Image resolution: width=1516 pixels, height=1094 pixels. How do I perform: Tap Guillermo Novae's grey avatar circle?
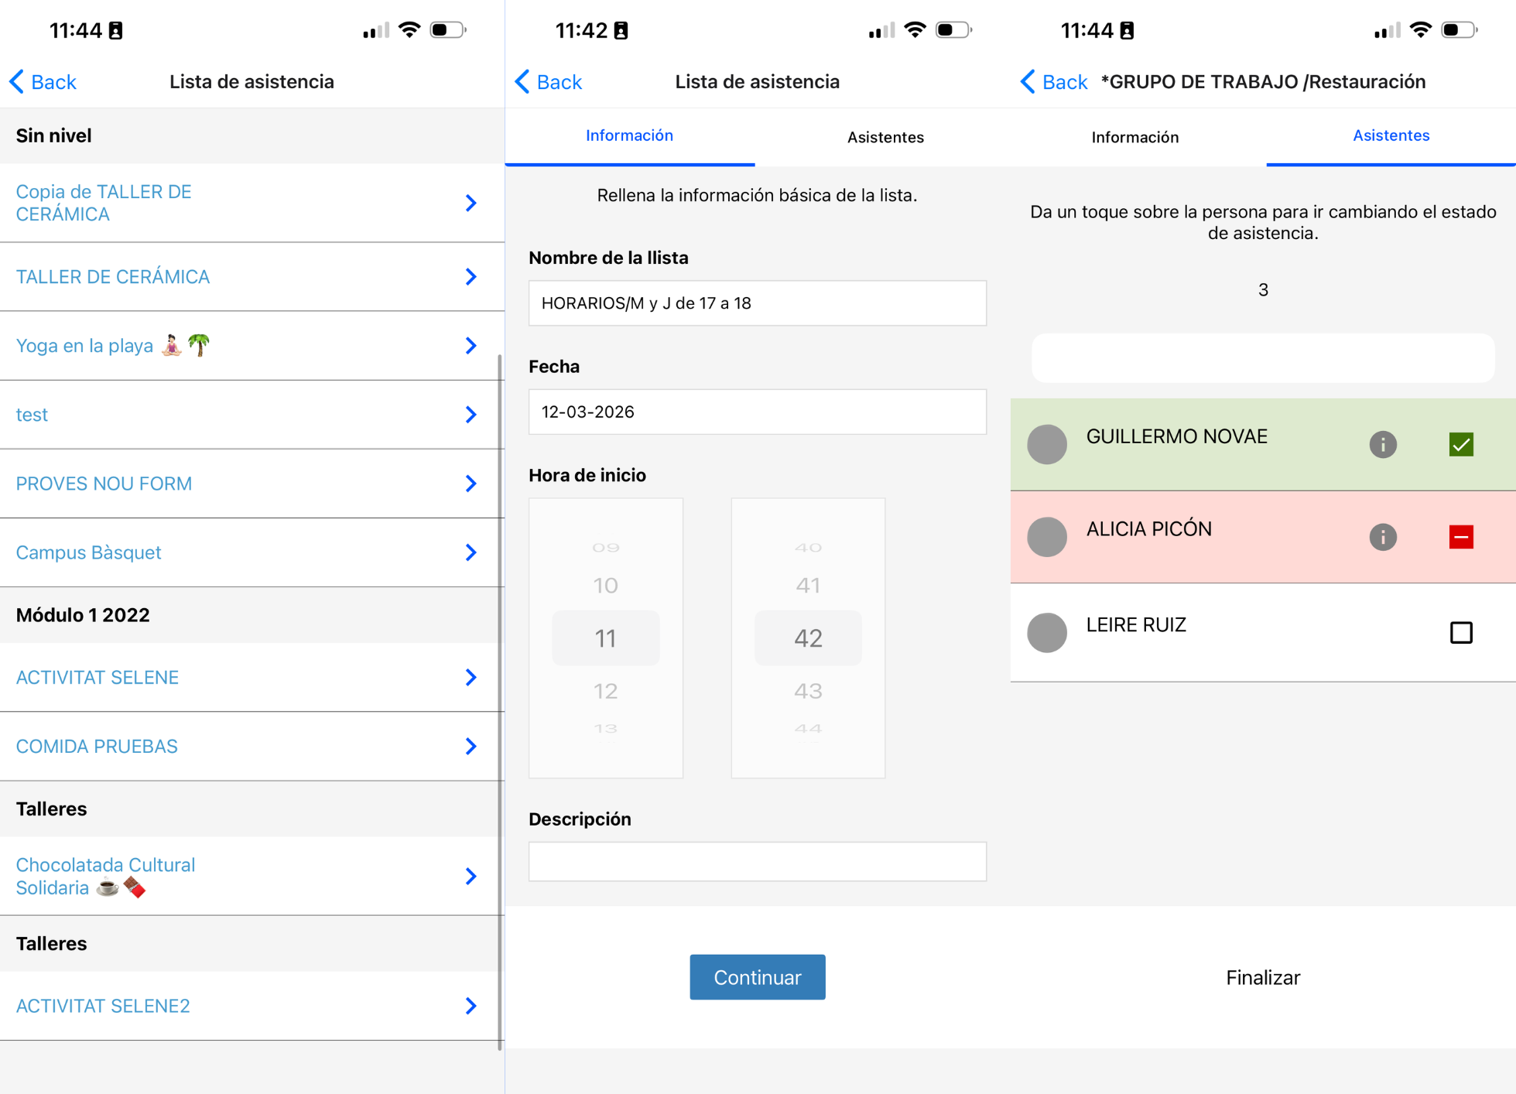1046,444
